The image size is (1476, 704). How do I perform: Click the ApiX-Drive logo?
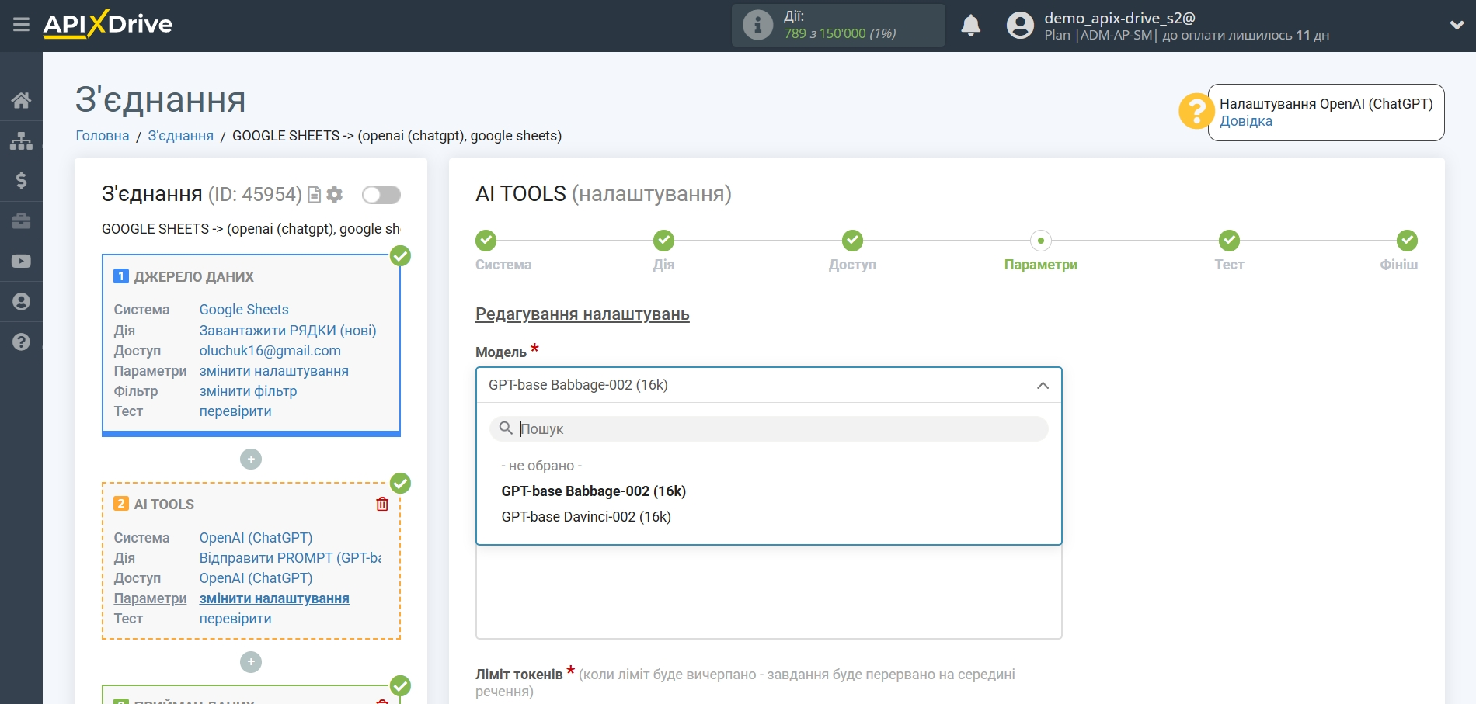[x=108, y=24]
